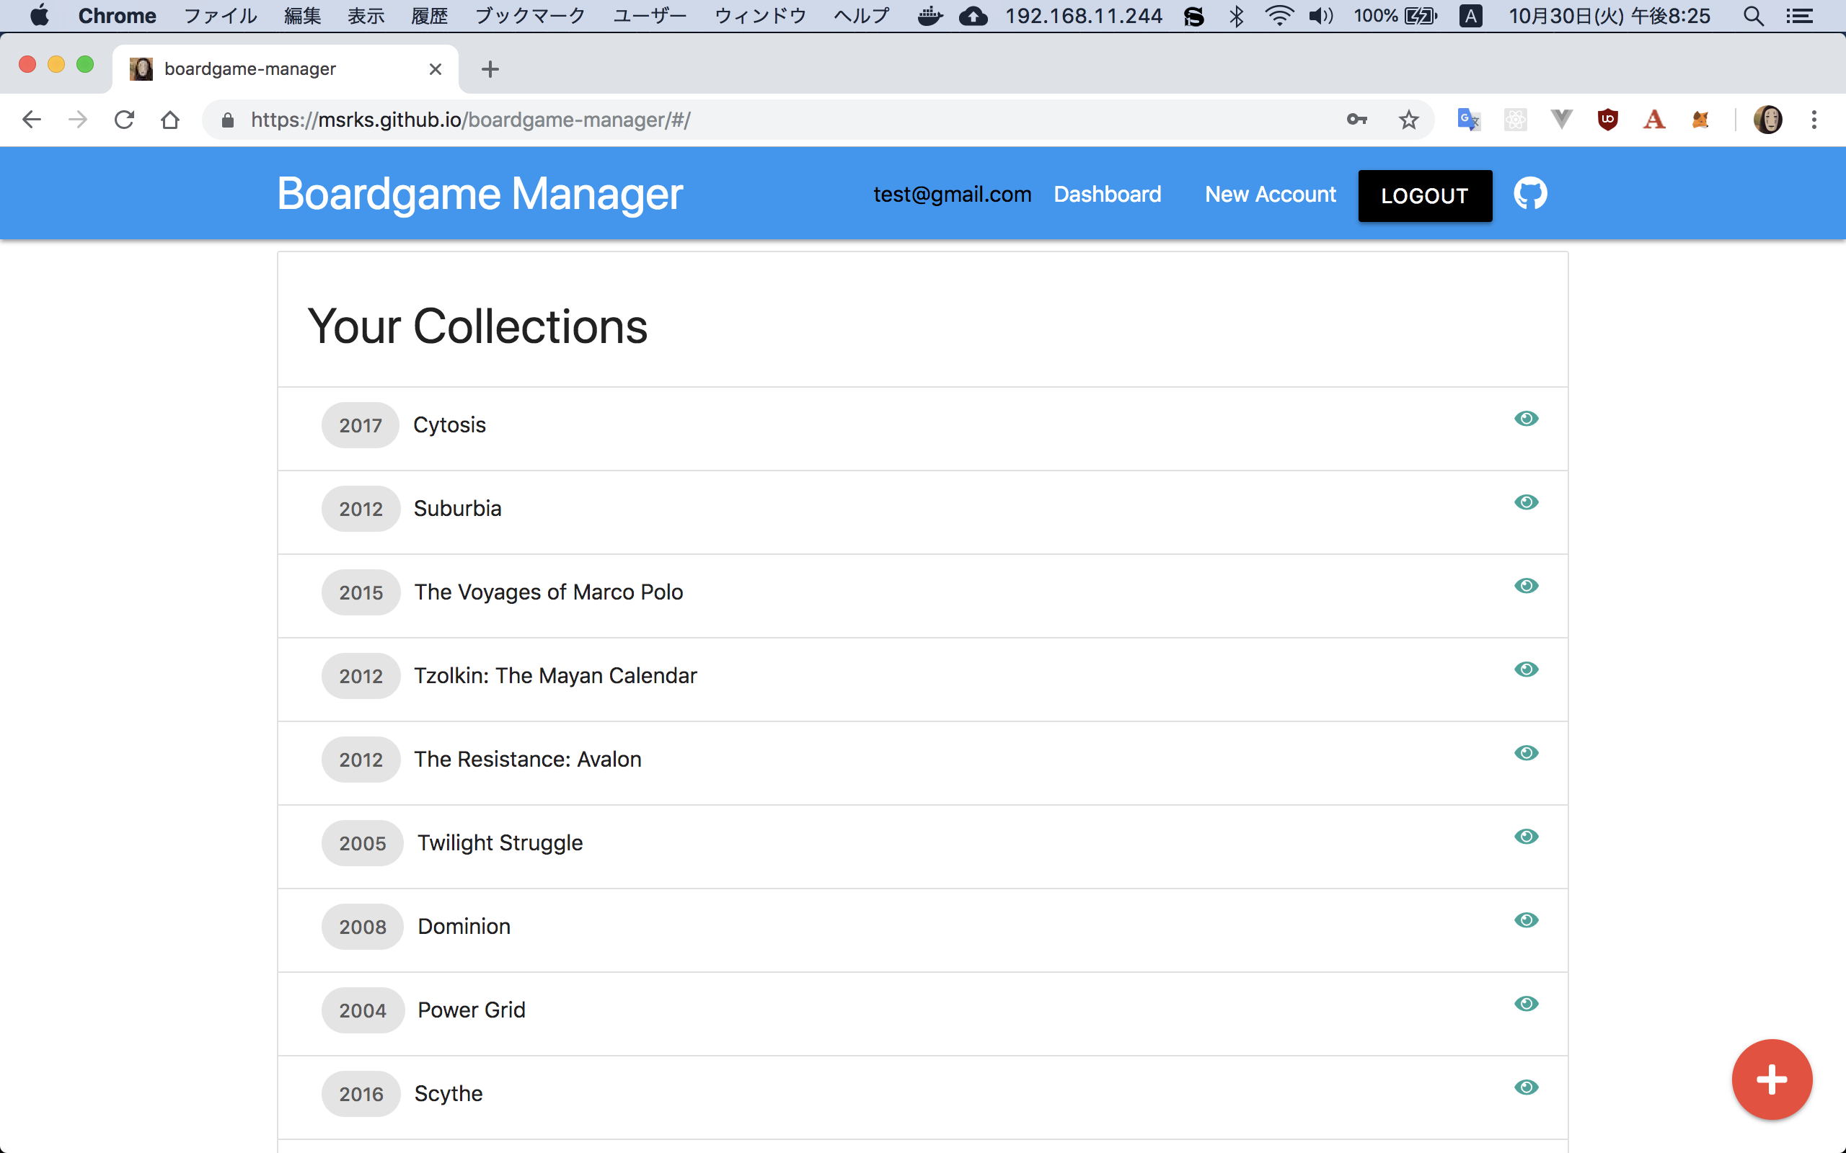Open the uBlock Origin shield extension
The width and height of the screenshot is (1846, 1153).
1607,120
